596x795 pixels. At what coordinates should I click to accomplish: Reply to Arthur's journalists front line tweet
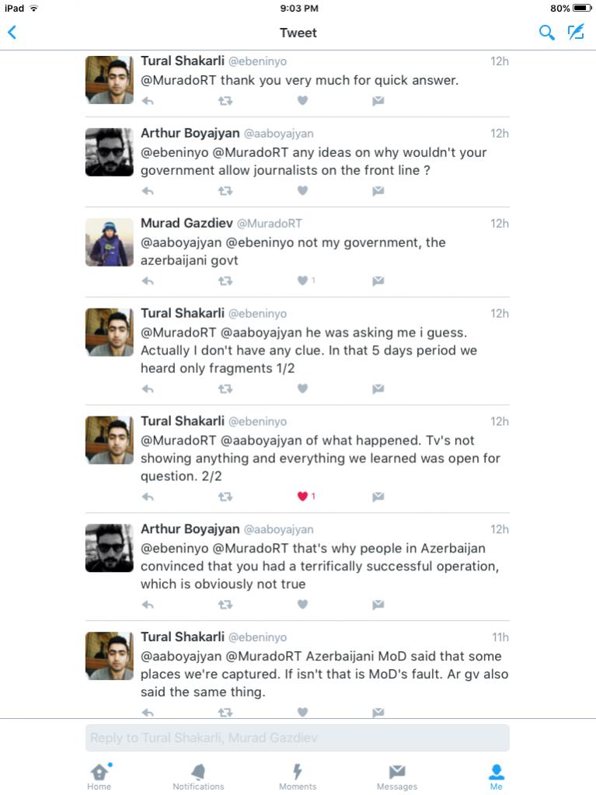(x=148, y=191)
